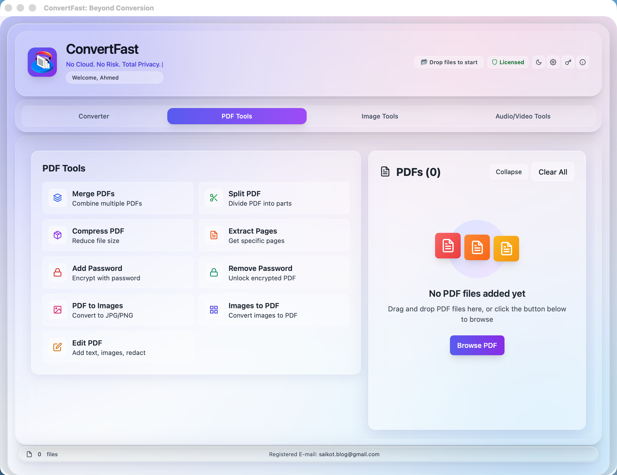View app info via the info icon
Viewport: 617px width, 475px height.
(x=583, y=62)
